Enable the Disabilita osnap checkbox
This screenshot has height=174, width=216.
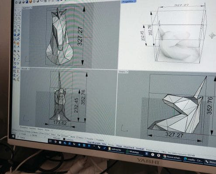click(95, 139)
